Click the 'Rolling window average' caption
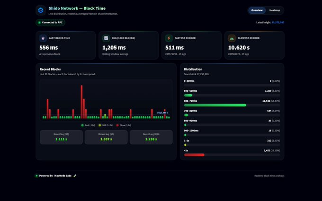The width and height of the screenshot is (322, 201). coord(115,54)
